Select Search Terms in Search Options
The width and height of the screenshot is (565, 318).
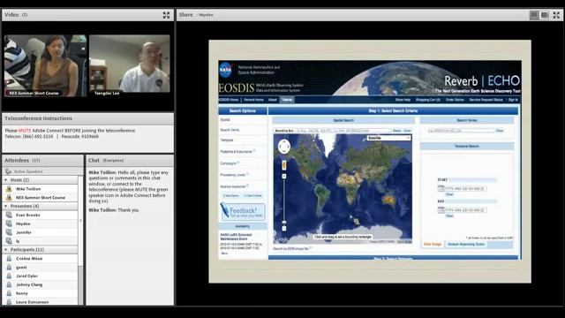click(230, 130)
